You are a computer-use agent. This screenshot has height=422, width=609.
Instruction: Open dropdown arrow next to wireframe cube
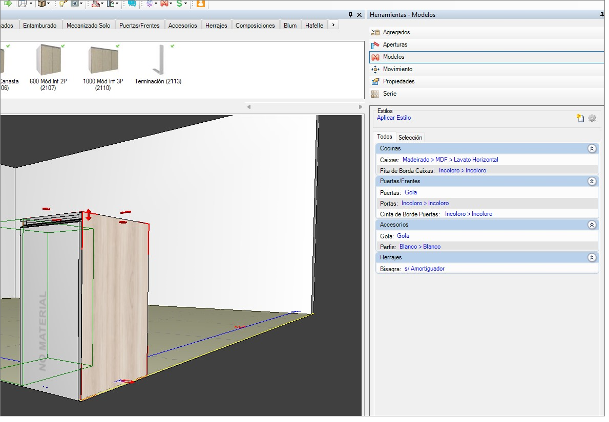31,4
